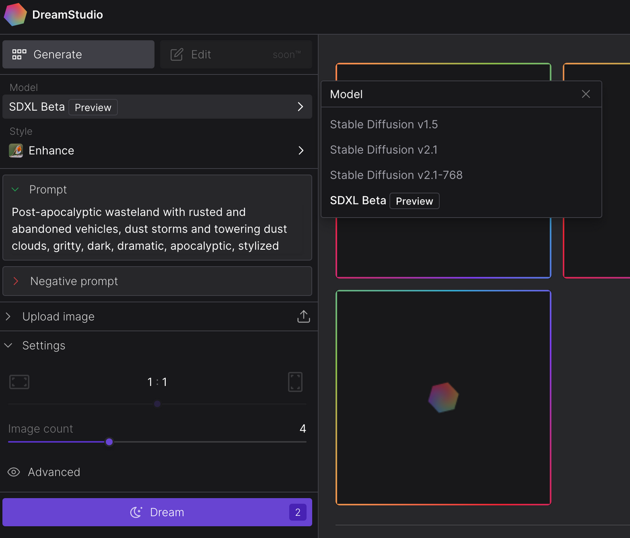
Task: Open the SDXL Beta model selector
Action: click(157, 107)
